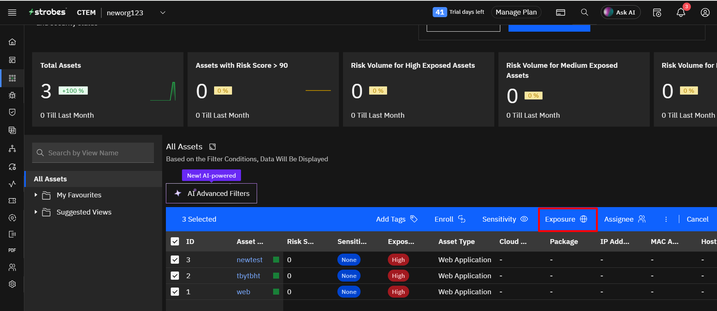The width and height of the screenshot is (717, 311).
Task: Deselect the checkbox for asset web
Action: (x=175, y=292)
